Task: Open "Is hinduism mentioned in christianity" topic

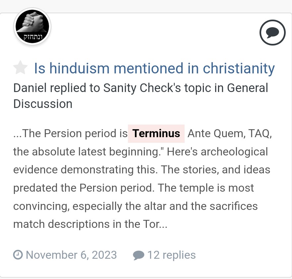Action: coord(154,68)
